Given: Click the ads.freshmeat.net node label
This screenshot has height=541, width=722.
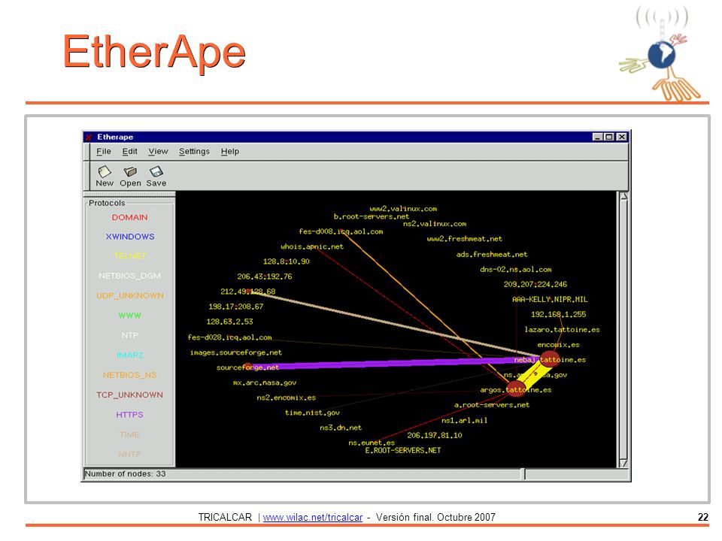Looking at the screenshot, I should (492, 255).
